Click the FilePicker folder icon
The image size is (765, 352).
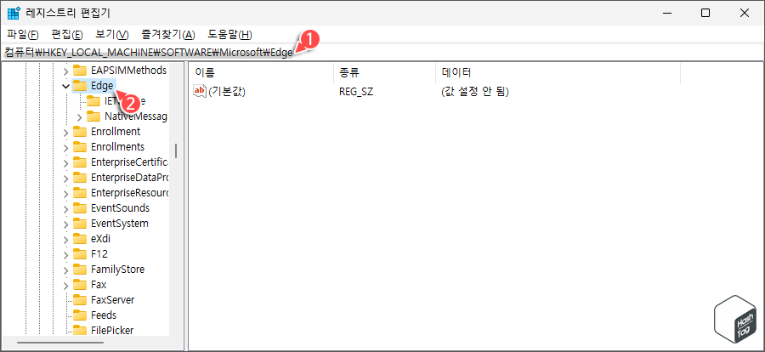[80, 331]
